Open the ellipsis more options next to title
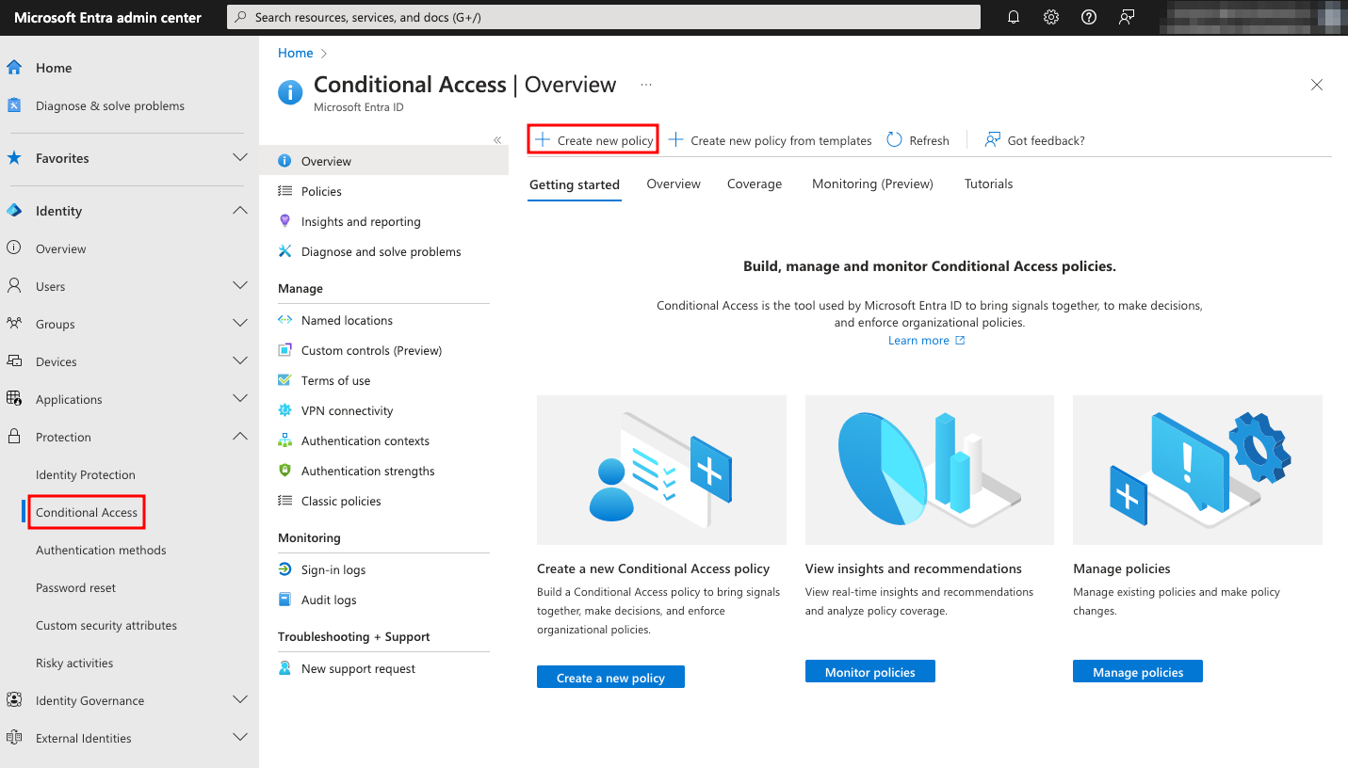 point(646,85)
